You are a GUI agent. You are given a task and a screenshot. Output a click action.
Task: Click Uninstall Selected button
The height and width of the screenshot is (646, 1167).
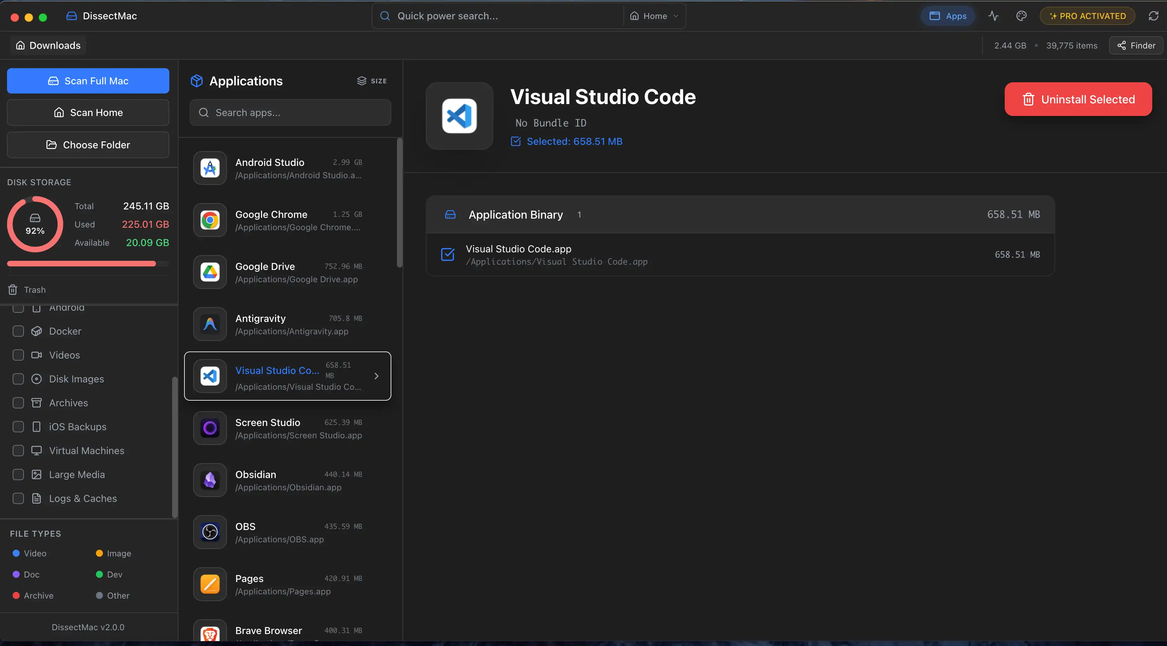1078,99
